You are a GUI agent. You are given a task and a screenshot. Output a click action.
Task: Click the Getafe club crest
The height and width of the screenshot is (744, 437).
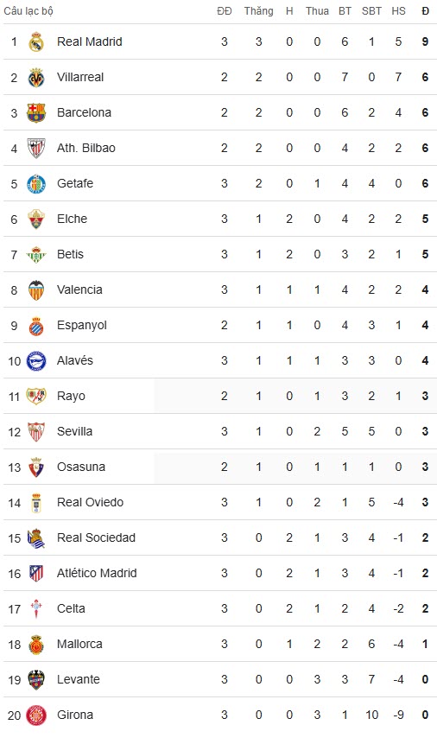[x=36, y=184]
